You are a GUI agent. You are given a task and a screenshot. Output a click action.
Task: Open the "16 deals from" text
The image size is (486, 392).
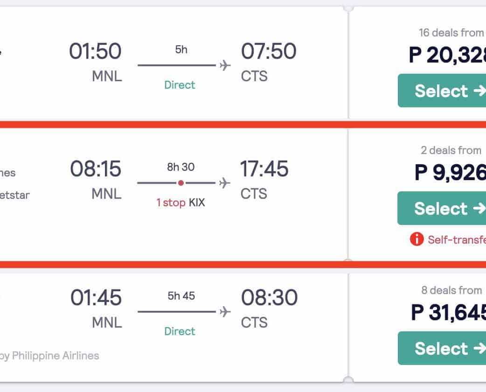(451, 33)
